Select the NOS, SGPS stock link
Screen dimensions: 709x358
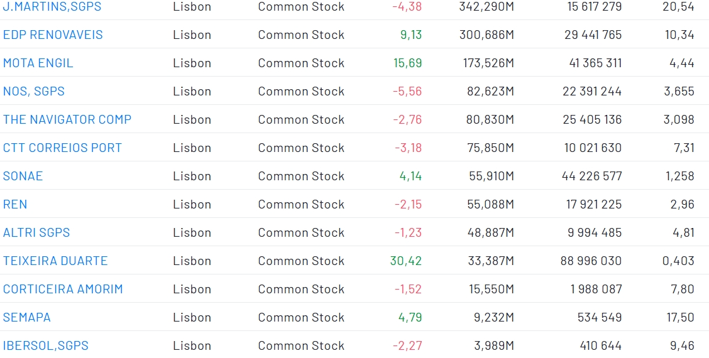coord(34,92)
